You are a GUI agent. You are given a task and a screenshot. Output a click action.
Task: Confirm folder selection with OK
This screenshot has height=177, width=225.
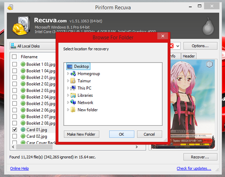coord(122,134)
